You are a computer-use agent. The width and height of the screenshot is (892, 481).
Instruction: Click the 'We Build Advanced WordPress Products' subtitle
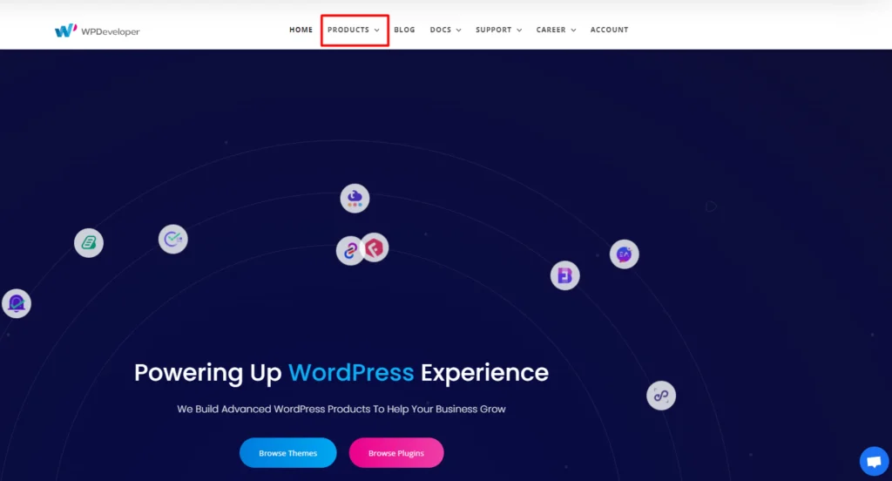pos(341,409)
